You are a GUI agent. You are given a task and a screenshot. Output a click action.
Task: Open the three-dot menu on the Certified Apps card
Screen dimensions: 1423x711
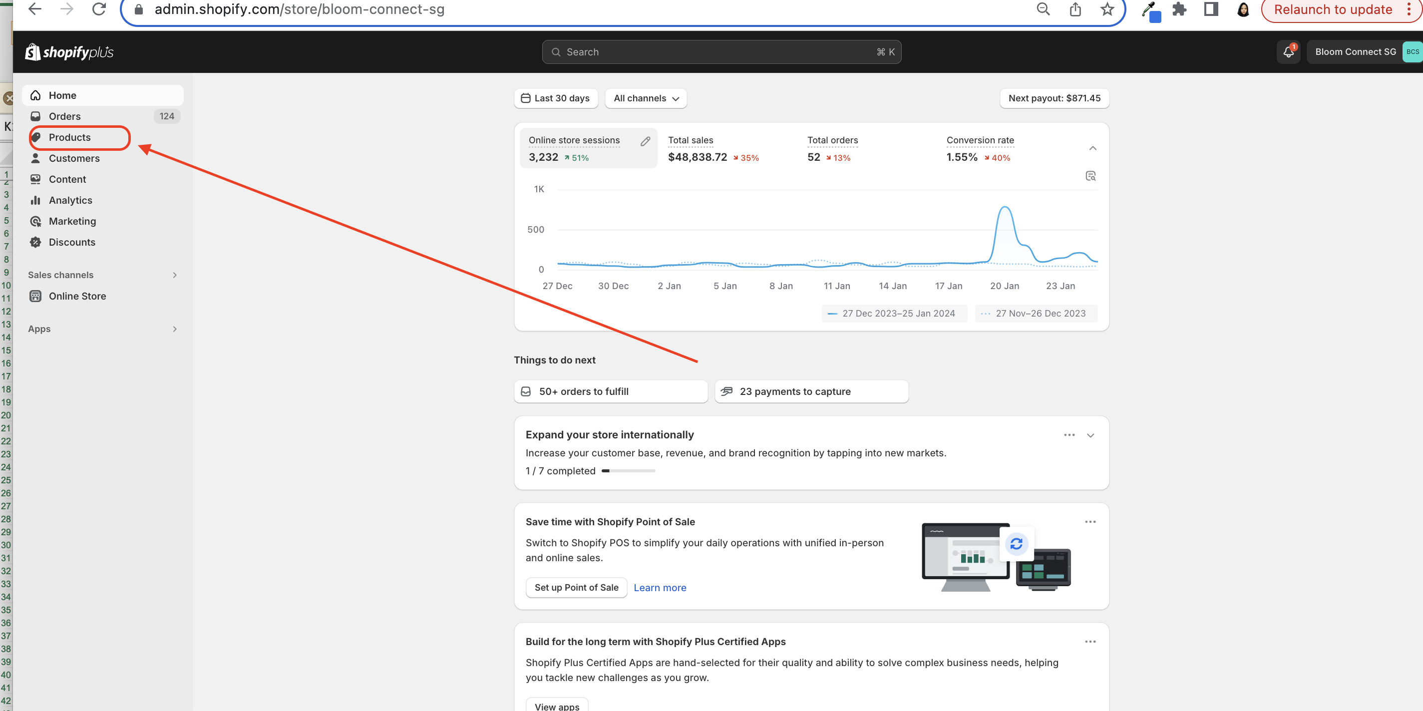click(x=1090, y=642)
